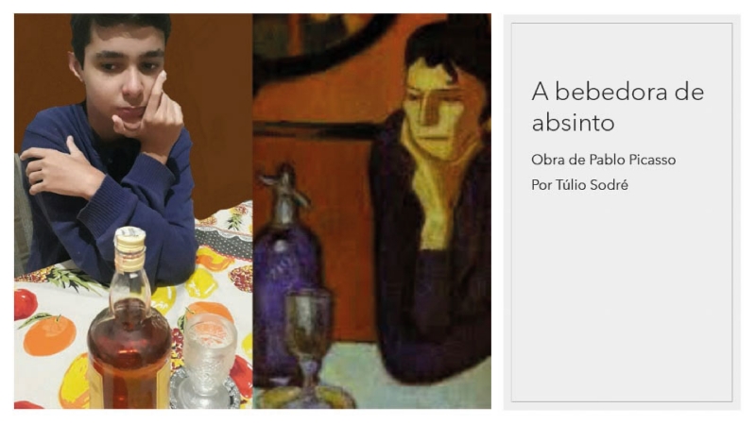The width and height of the screenshot is (756, 425).
Task: Click the title text "A bebedora de absinto"
Action: (618, 107)
